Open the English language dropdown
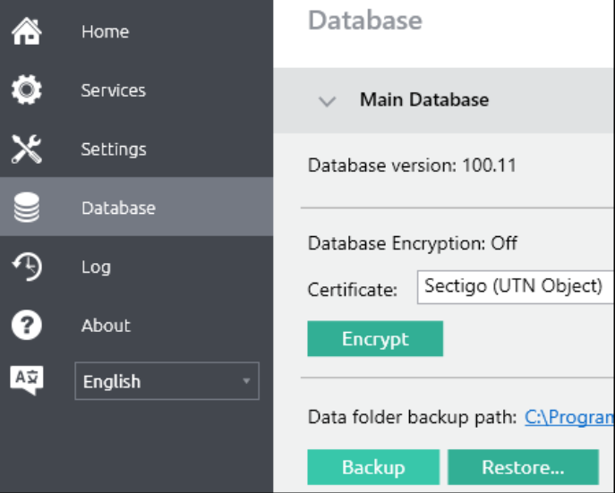 167,381
